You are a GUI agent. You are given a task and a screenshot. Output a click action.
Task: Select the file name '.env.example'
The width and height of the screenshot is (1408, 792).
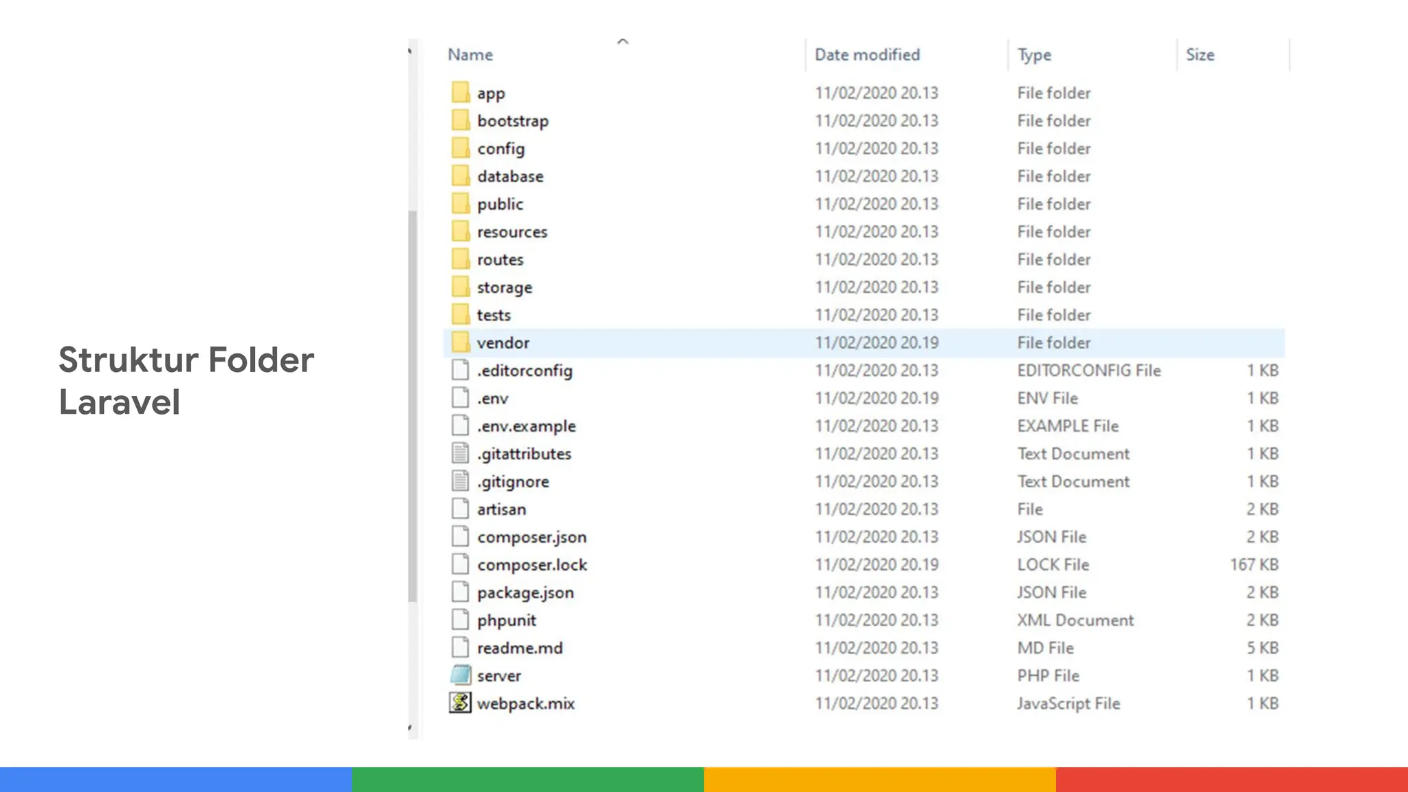(x=526, y=426)
